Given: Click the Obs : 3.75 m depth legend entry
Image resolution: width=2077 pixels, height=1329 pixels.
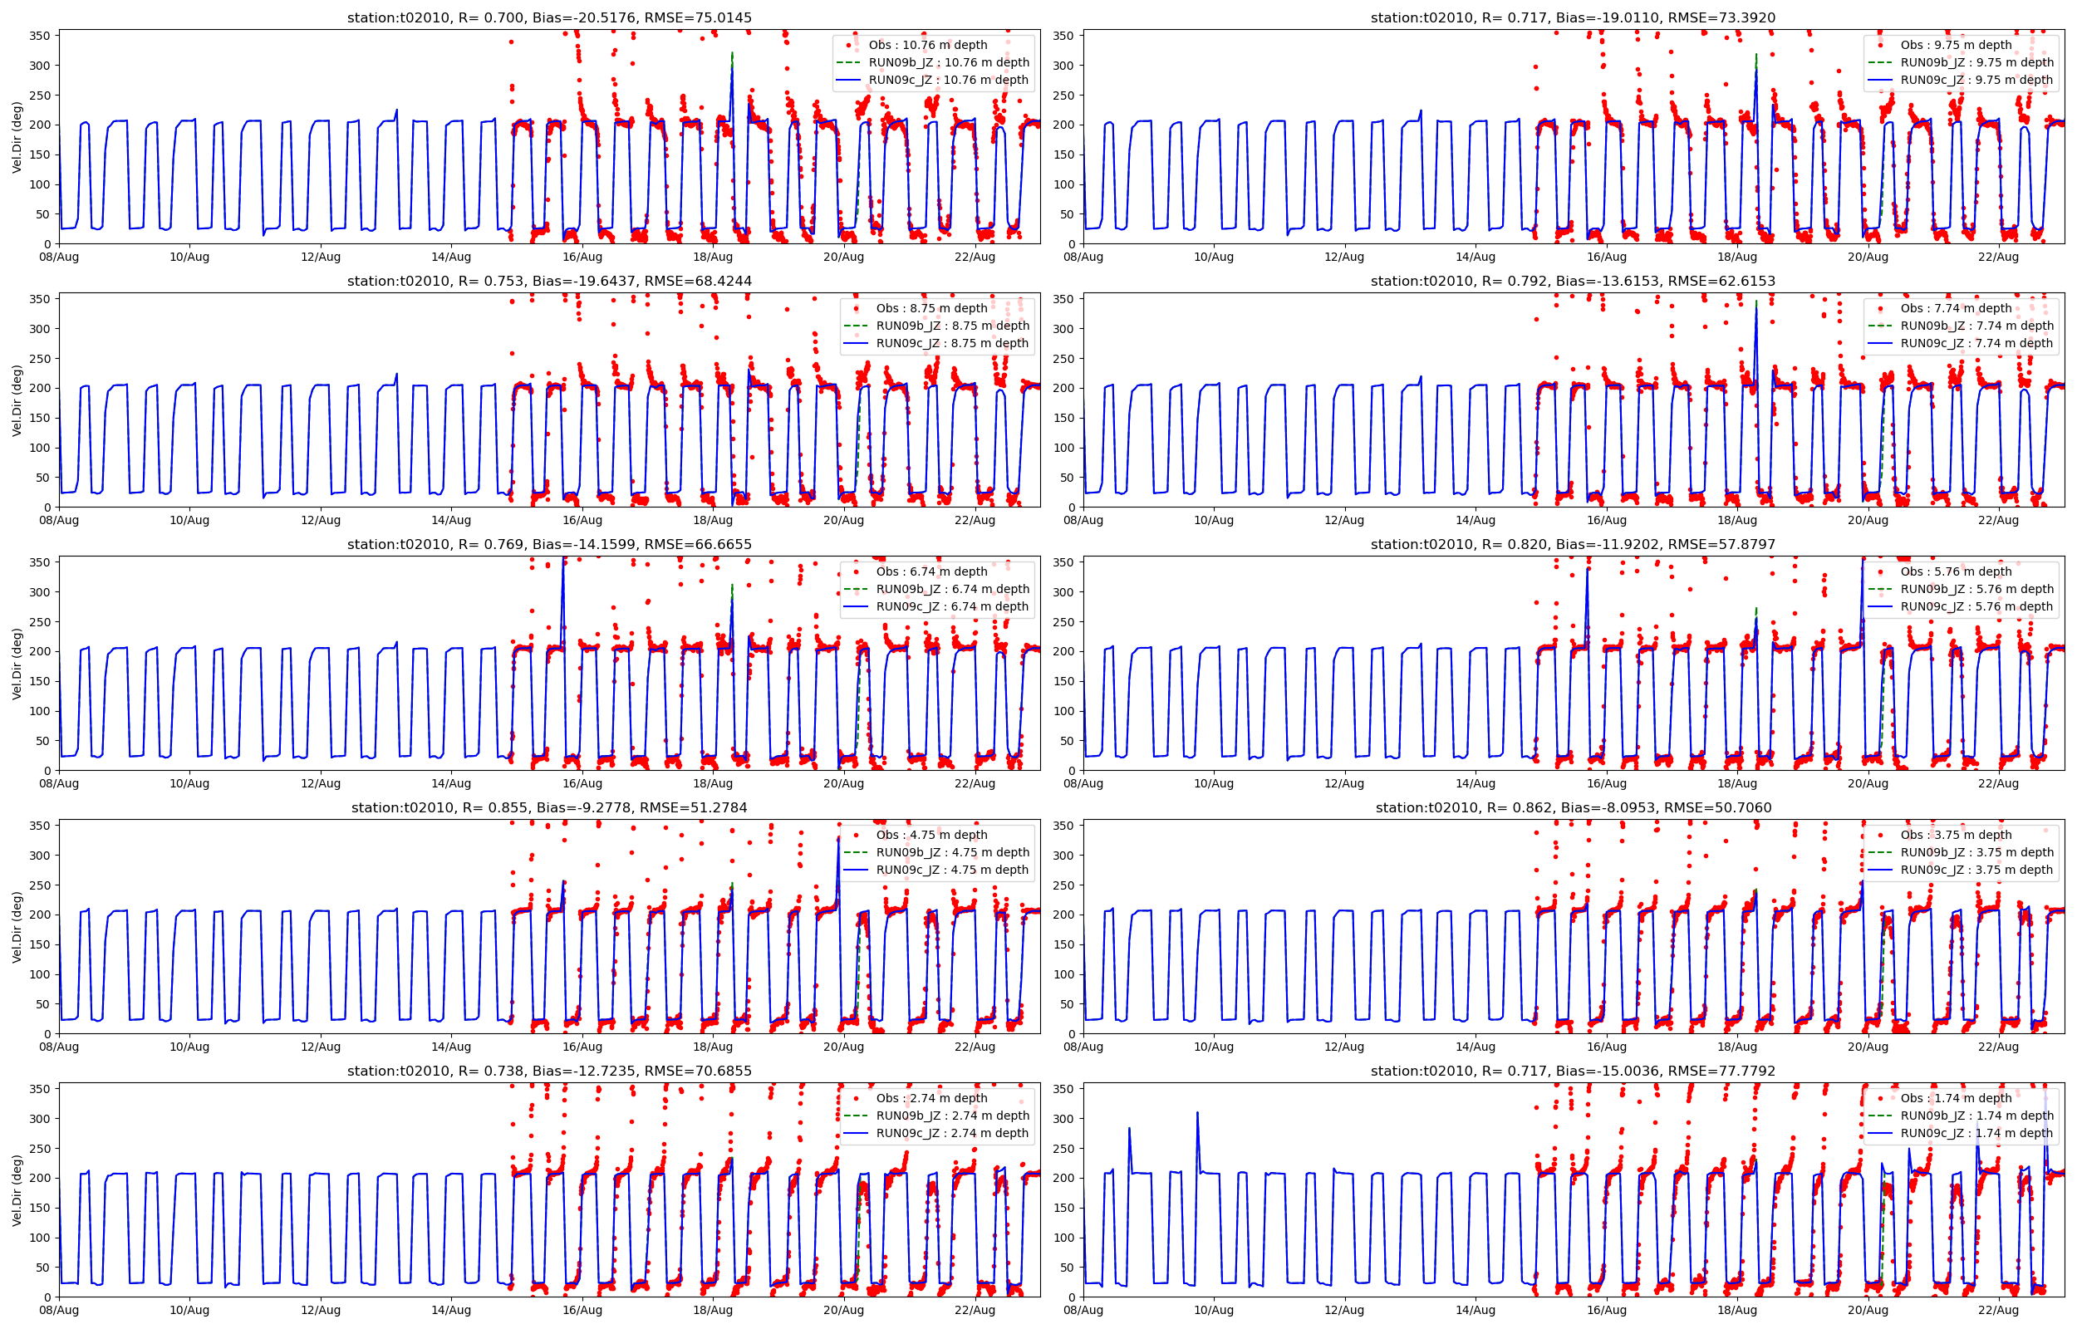Looking at the screenshot, I should pos(1956,835).
